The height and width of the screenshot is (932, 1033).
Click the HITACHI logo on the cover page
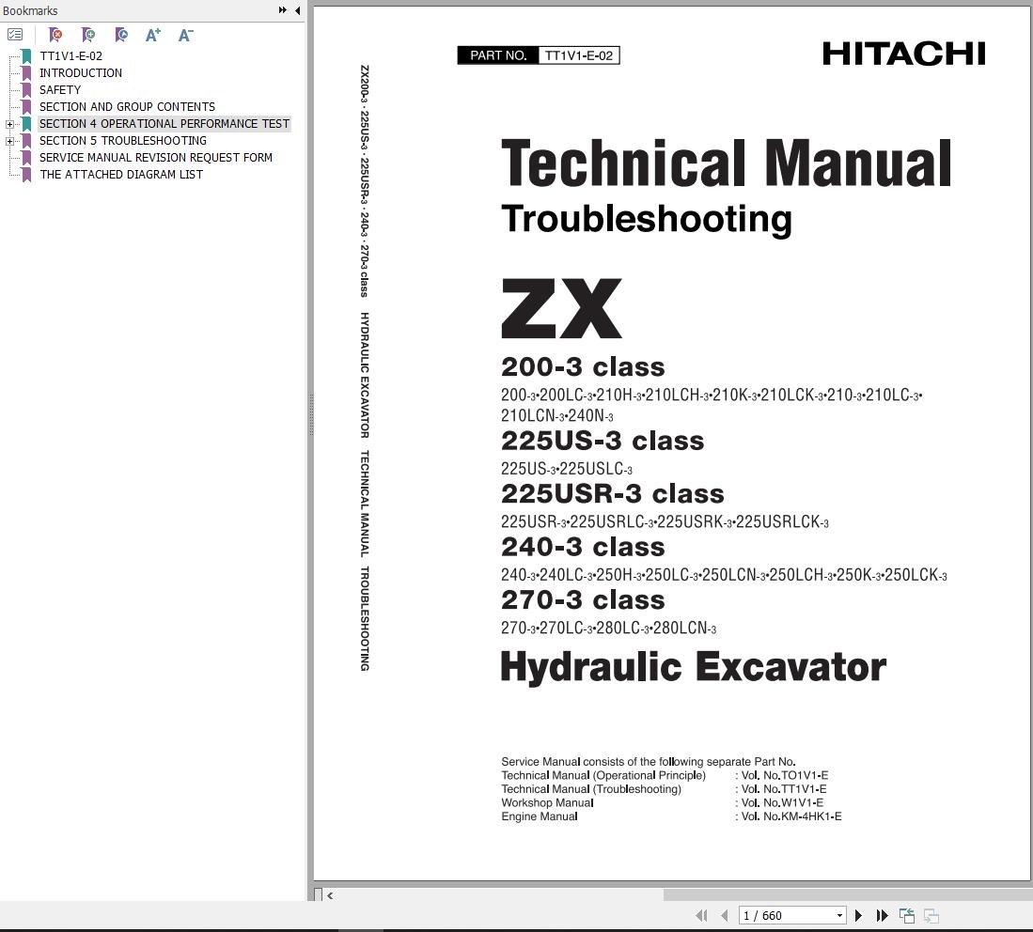click(x=904, y=54)
